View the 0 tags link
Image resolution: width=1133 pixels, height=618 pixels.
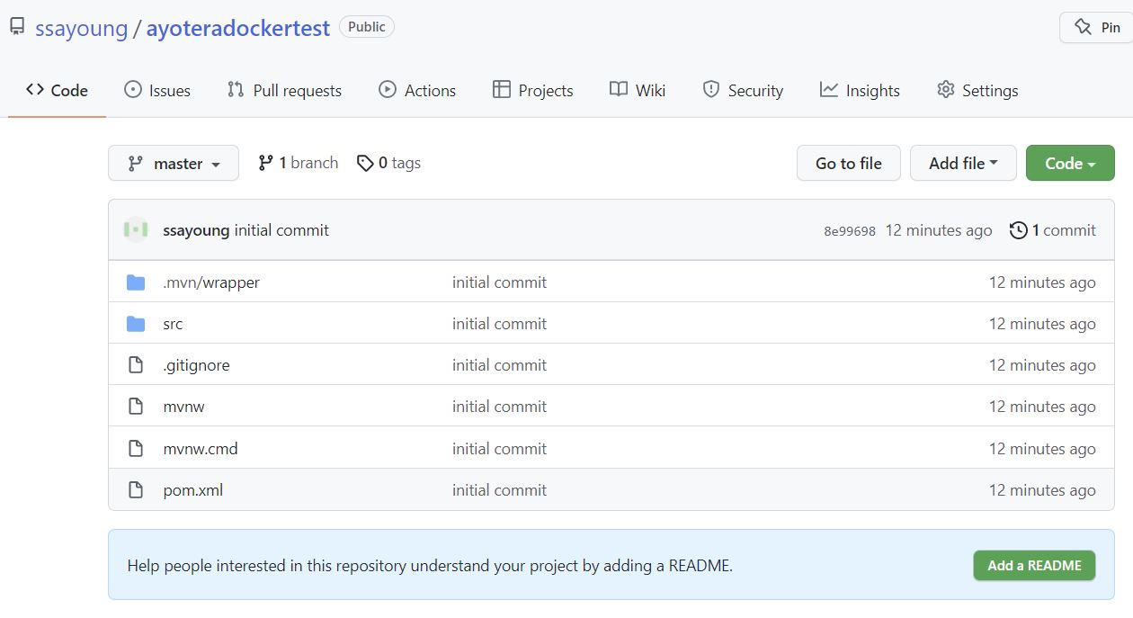388,163
